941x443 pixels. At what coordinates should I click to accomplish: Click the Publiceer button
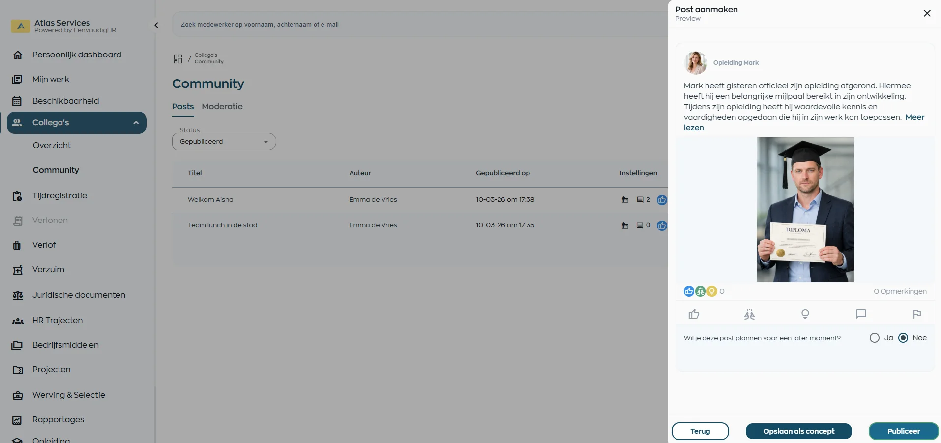[x=903, y=431]
